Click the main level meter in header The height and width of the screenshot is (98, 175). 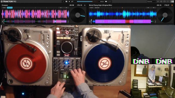click(x=87, y=2)
